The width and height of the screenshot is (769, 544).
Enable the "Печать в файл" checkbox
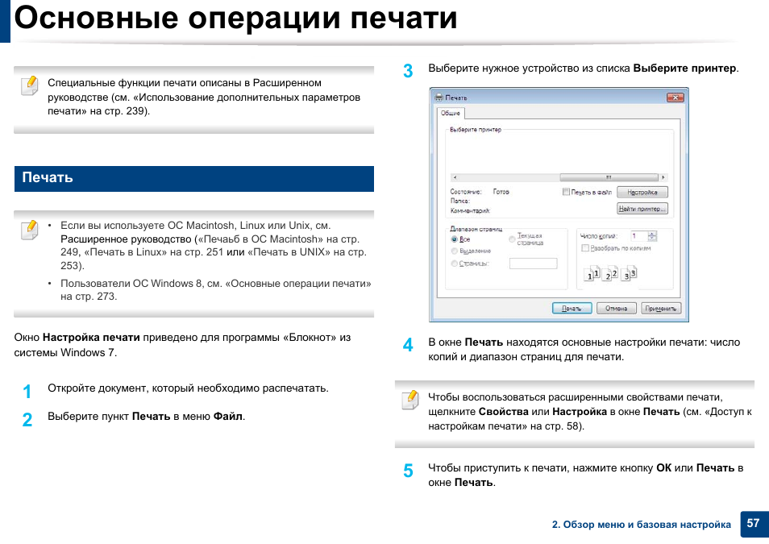[565, 193]
